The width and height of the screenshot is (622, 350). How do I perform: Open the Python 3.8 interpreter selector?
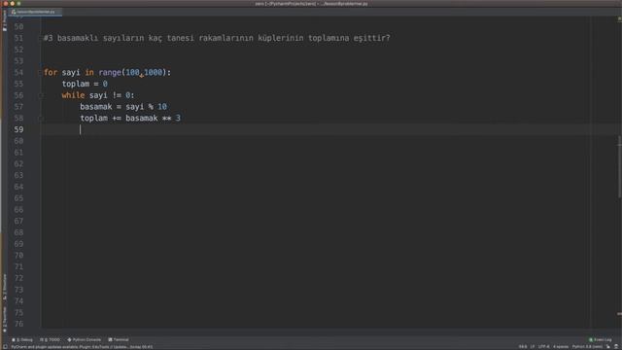(587, 347)
